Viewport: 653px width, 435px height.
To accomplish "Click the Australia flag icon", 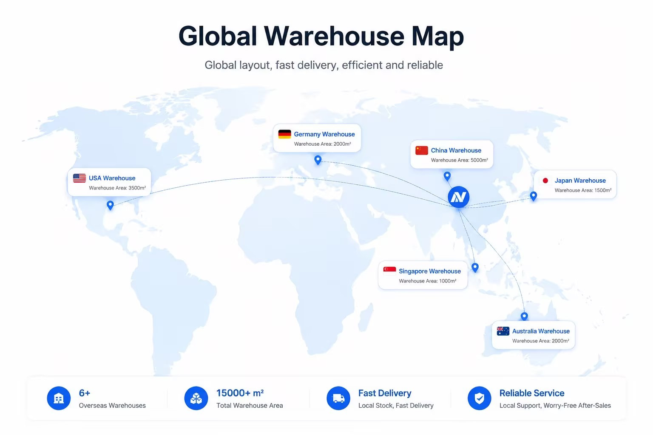I will pyautogui.click(x=503, y=331).
